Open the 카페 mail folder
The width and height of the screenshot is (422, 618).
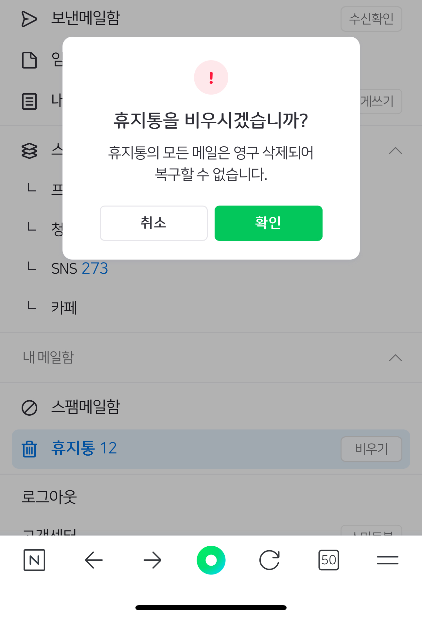64,308
